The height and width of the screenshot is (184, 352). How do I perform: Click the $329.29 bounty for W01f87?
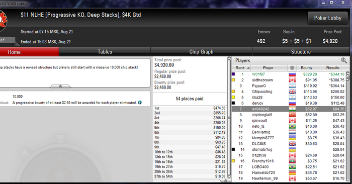310,74
